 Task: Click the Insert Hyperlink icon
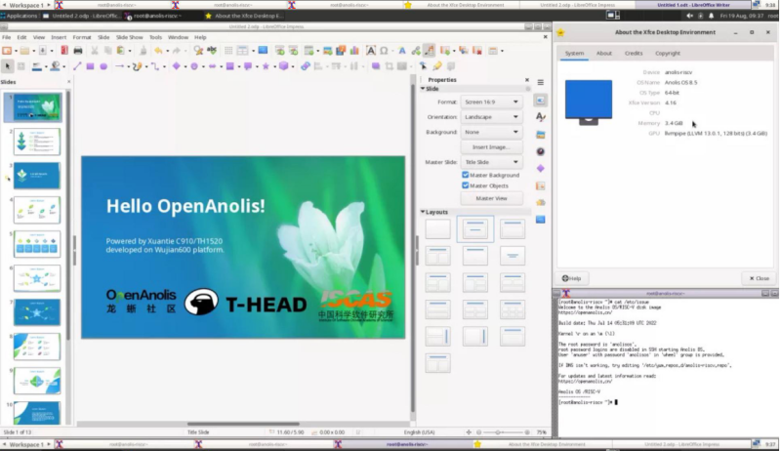point(416,51)
